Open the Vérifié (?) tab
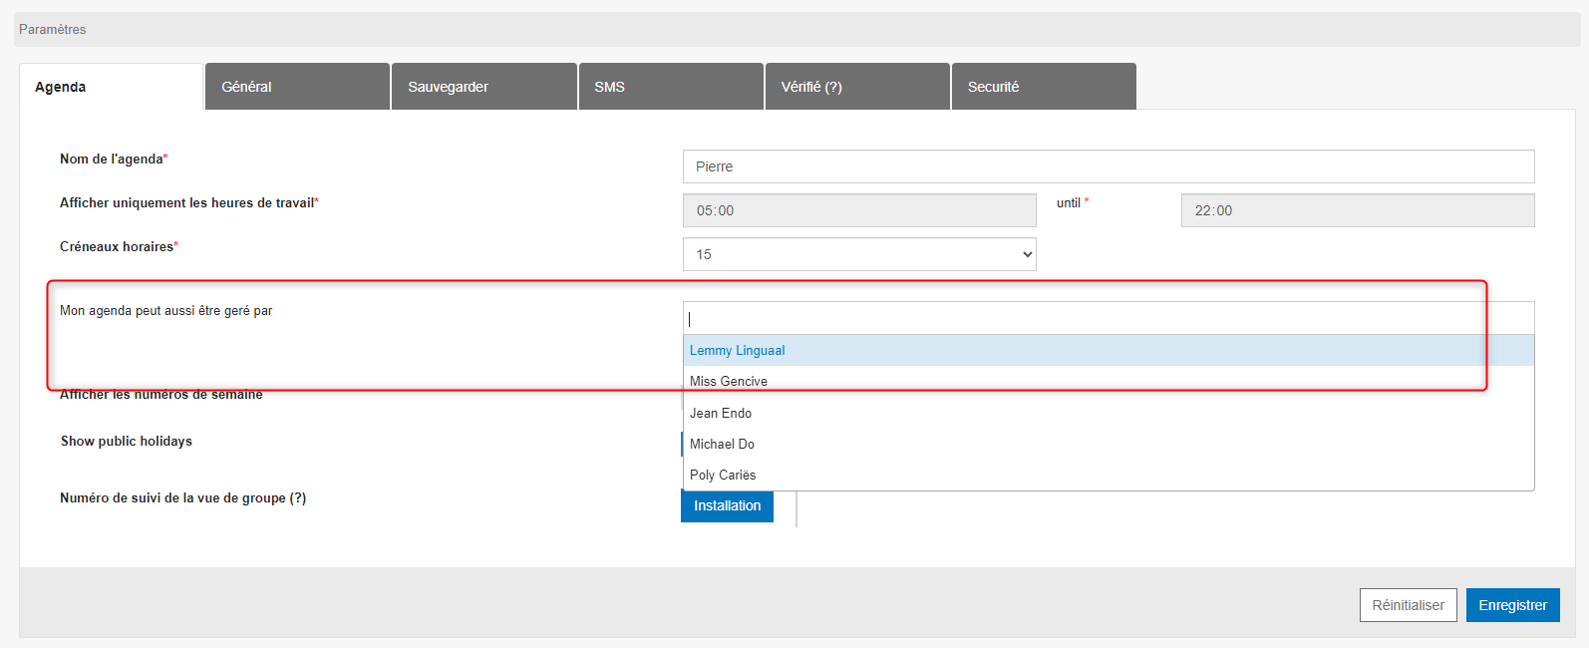Screen dimensions: 1589x648 [x=856, y=87]
